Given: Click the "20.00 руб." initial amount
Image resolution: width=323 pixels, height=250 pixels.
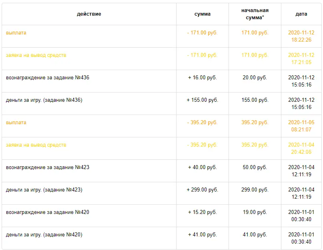Looking at the screenshot, I should (255, 78).
